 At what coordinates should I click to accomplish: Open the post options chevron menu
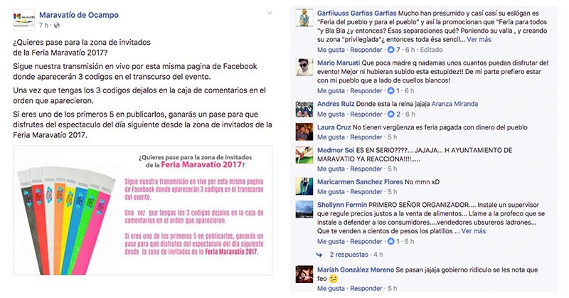(270, 13)
